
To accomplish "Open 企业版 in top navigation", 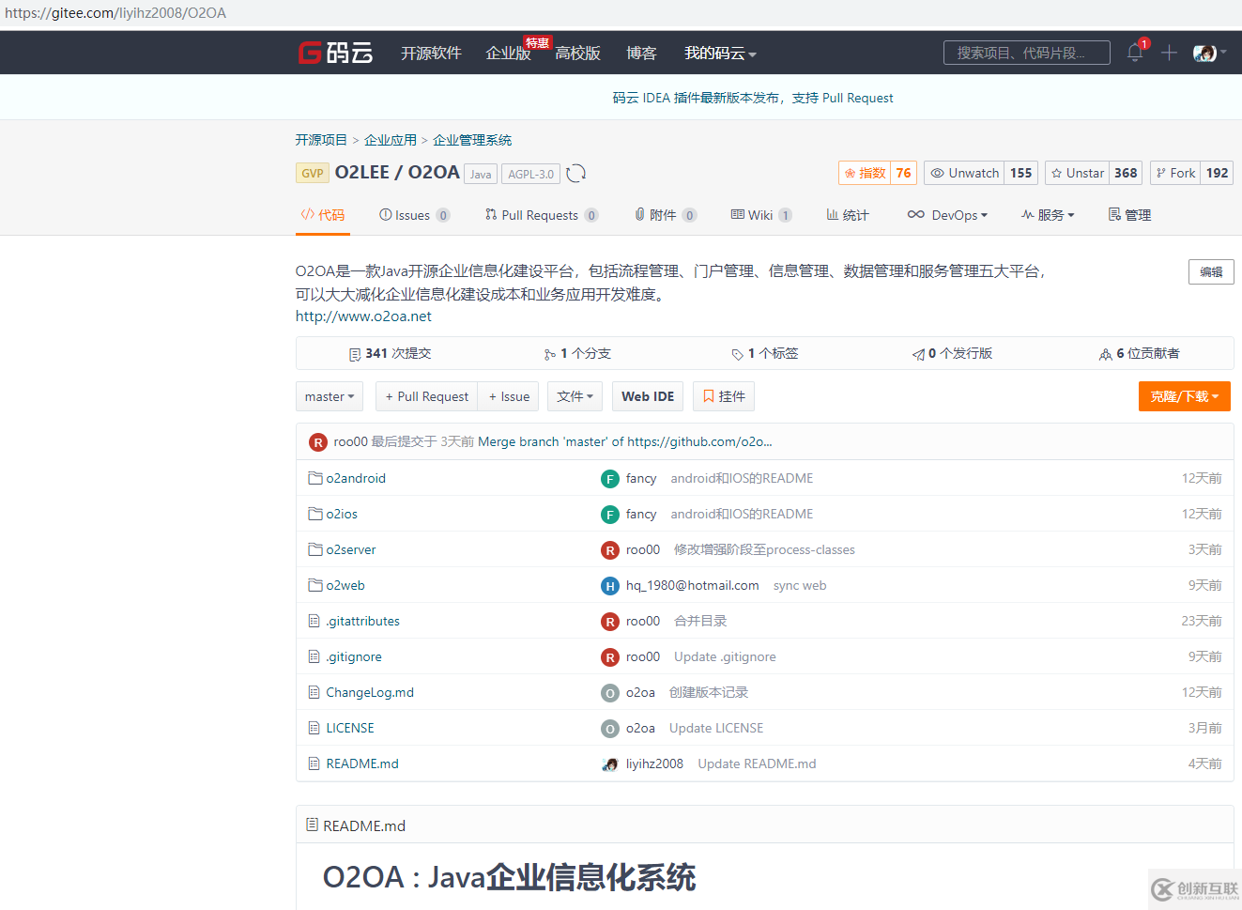I will click(x=508, y=54).
